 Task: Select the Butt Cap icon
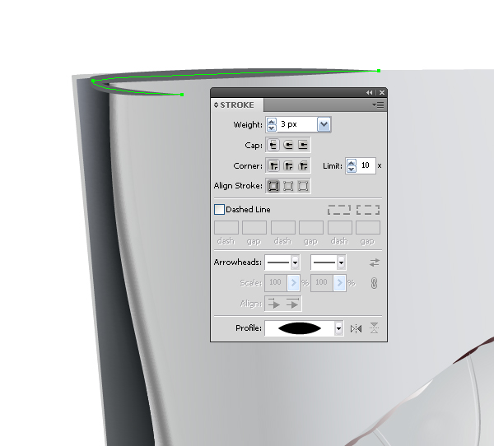click(273, 145)
